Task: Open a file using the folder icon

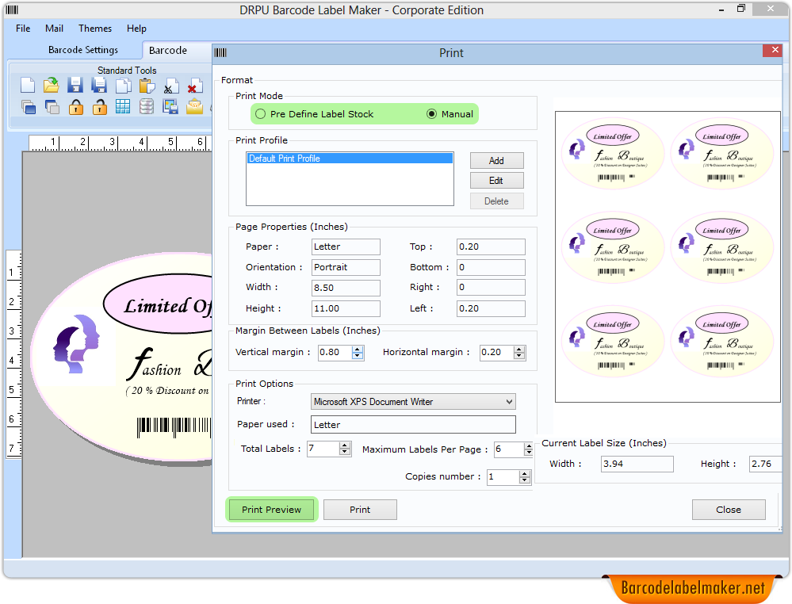Action: coord(51,86)
